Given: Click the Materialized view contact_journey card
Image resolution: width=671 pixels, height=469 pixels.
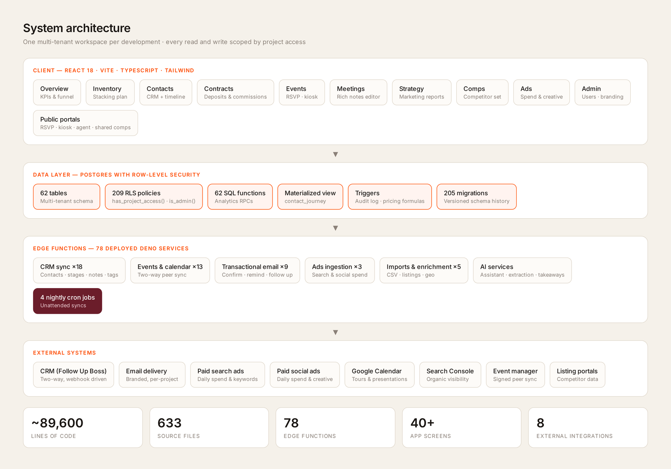Looking at the screenshot, I should [310, 197].
